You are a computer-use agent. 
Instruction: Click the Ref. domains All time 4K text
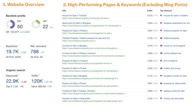click(37, 57)
